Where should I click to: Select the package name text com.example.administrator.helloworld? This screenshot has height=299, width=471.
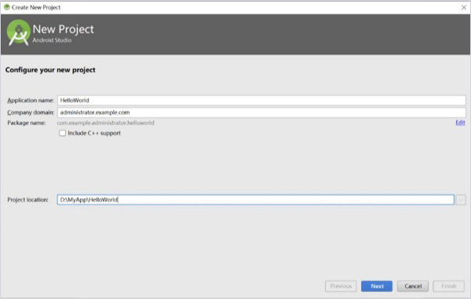click(105, 122)
